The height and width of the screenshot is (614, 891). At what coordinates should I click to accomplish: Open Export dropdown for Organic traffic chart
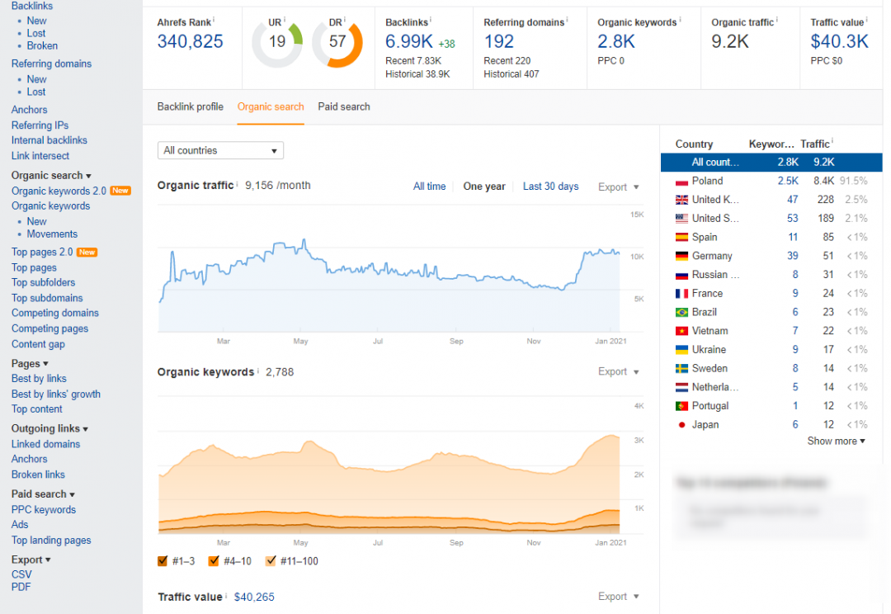(x=618, y=187)
